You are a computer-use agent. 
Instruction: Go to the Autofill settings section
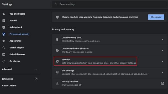(x=13, y=21)
